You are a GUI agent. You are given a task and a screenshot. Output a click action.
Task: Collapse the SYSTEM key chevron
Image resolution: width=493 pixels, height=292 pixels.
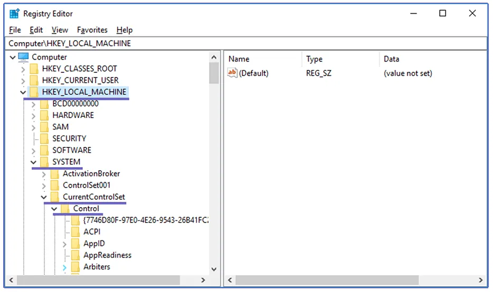[x=33, y=162]
